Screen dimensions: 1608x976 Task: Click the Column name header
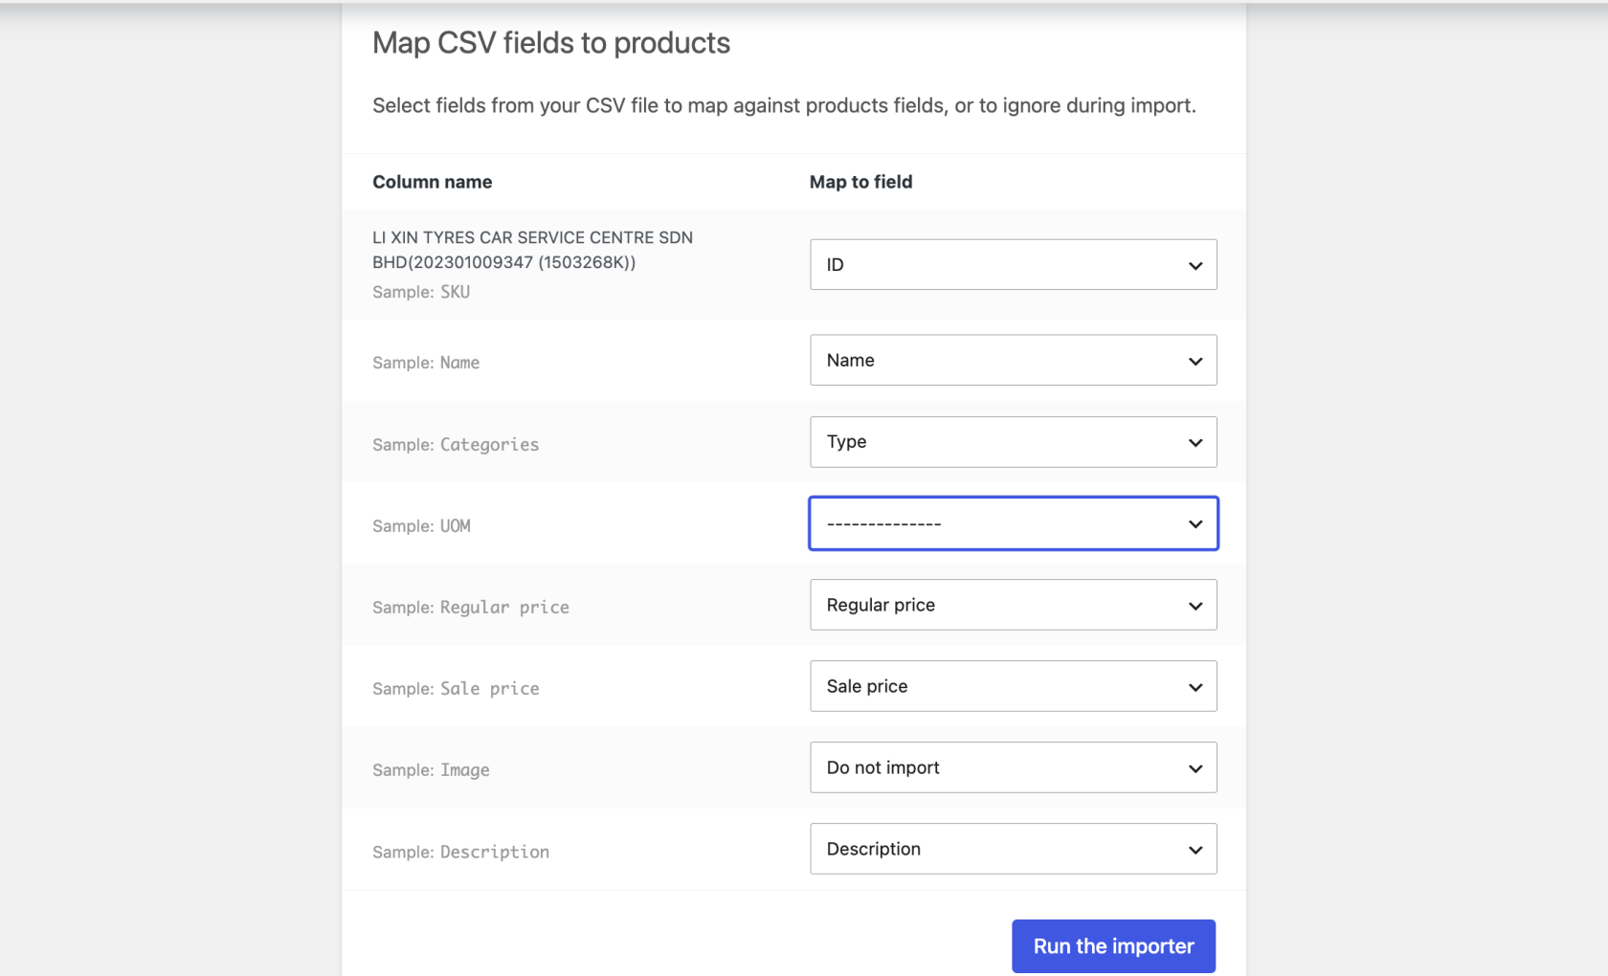pos(433,182)
